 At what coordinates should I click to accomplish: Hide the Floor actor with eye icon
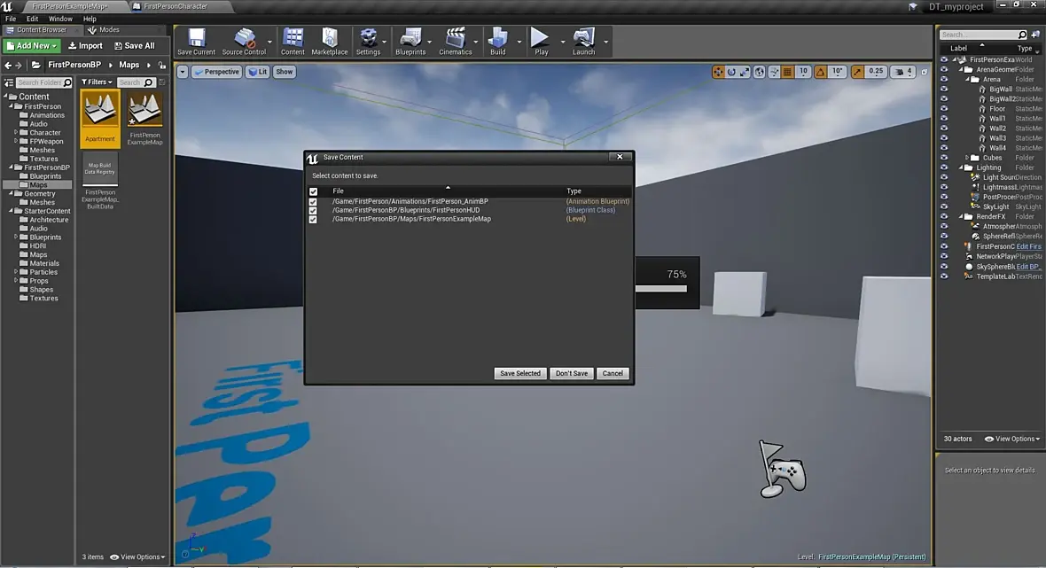[x=944, y=109]
